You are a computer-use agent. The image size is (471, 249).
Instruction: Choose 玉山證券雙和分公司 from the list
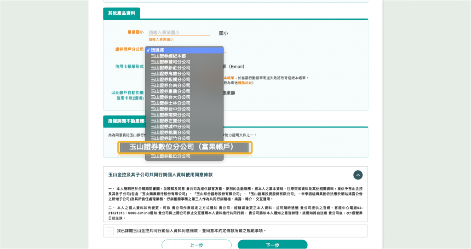[184, 62]
